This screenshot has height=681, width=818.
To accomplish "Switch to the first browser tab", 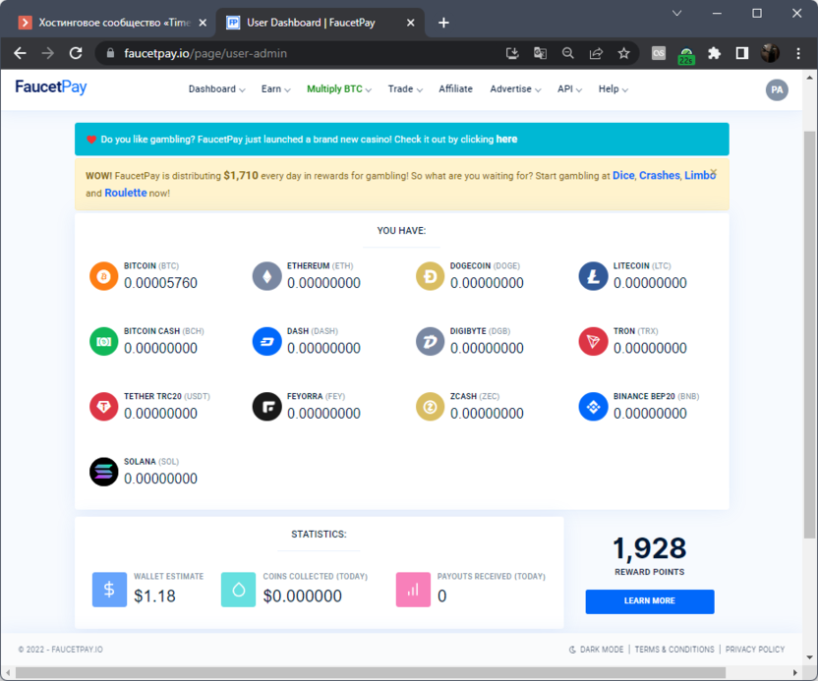I will pos(108,23).
